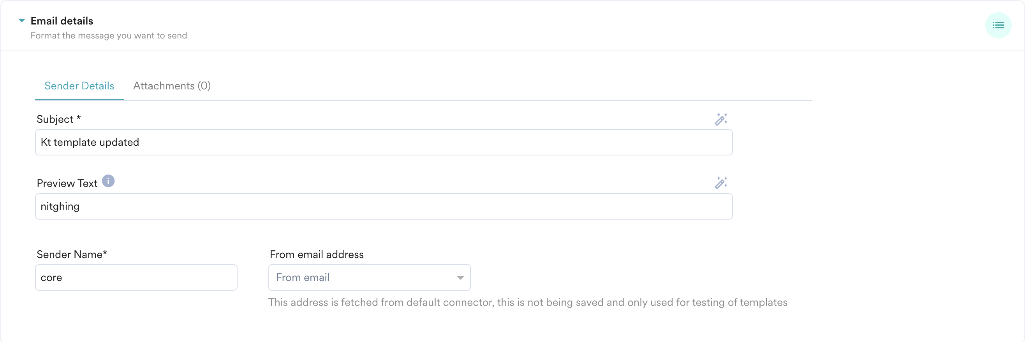Screen dimensions: 1025x342
Task: Click the 'From email' placeholder text
Action: click(303, 277)
